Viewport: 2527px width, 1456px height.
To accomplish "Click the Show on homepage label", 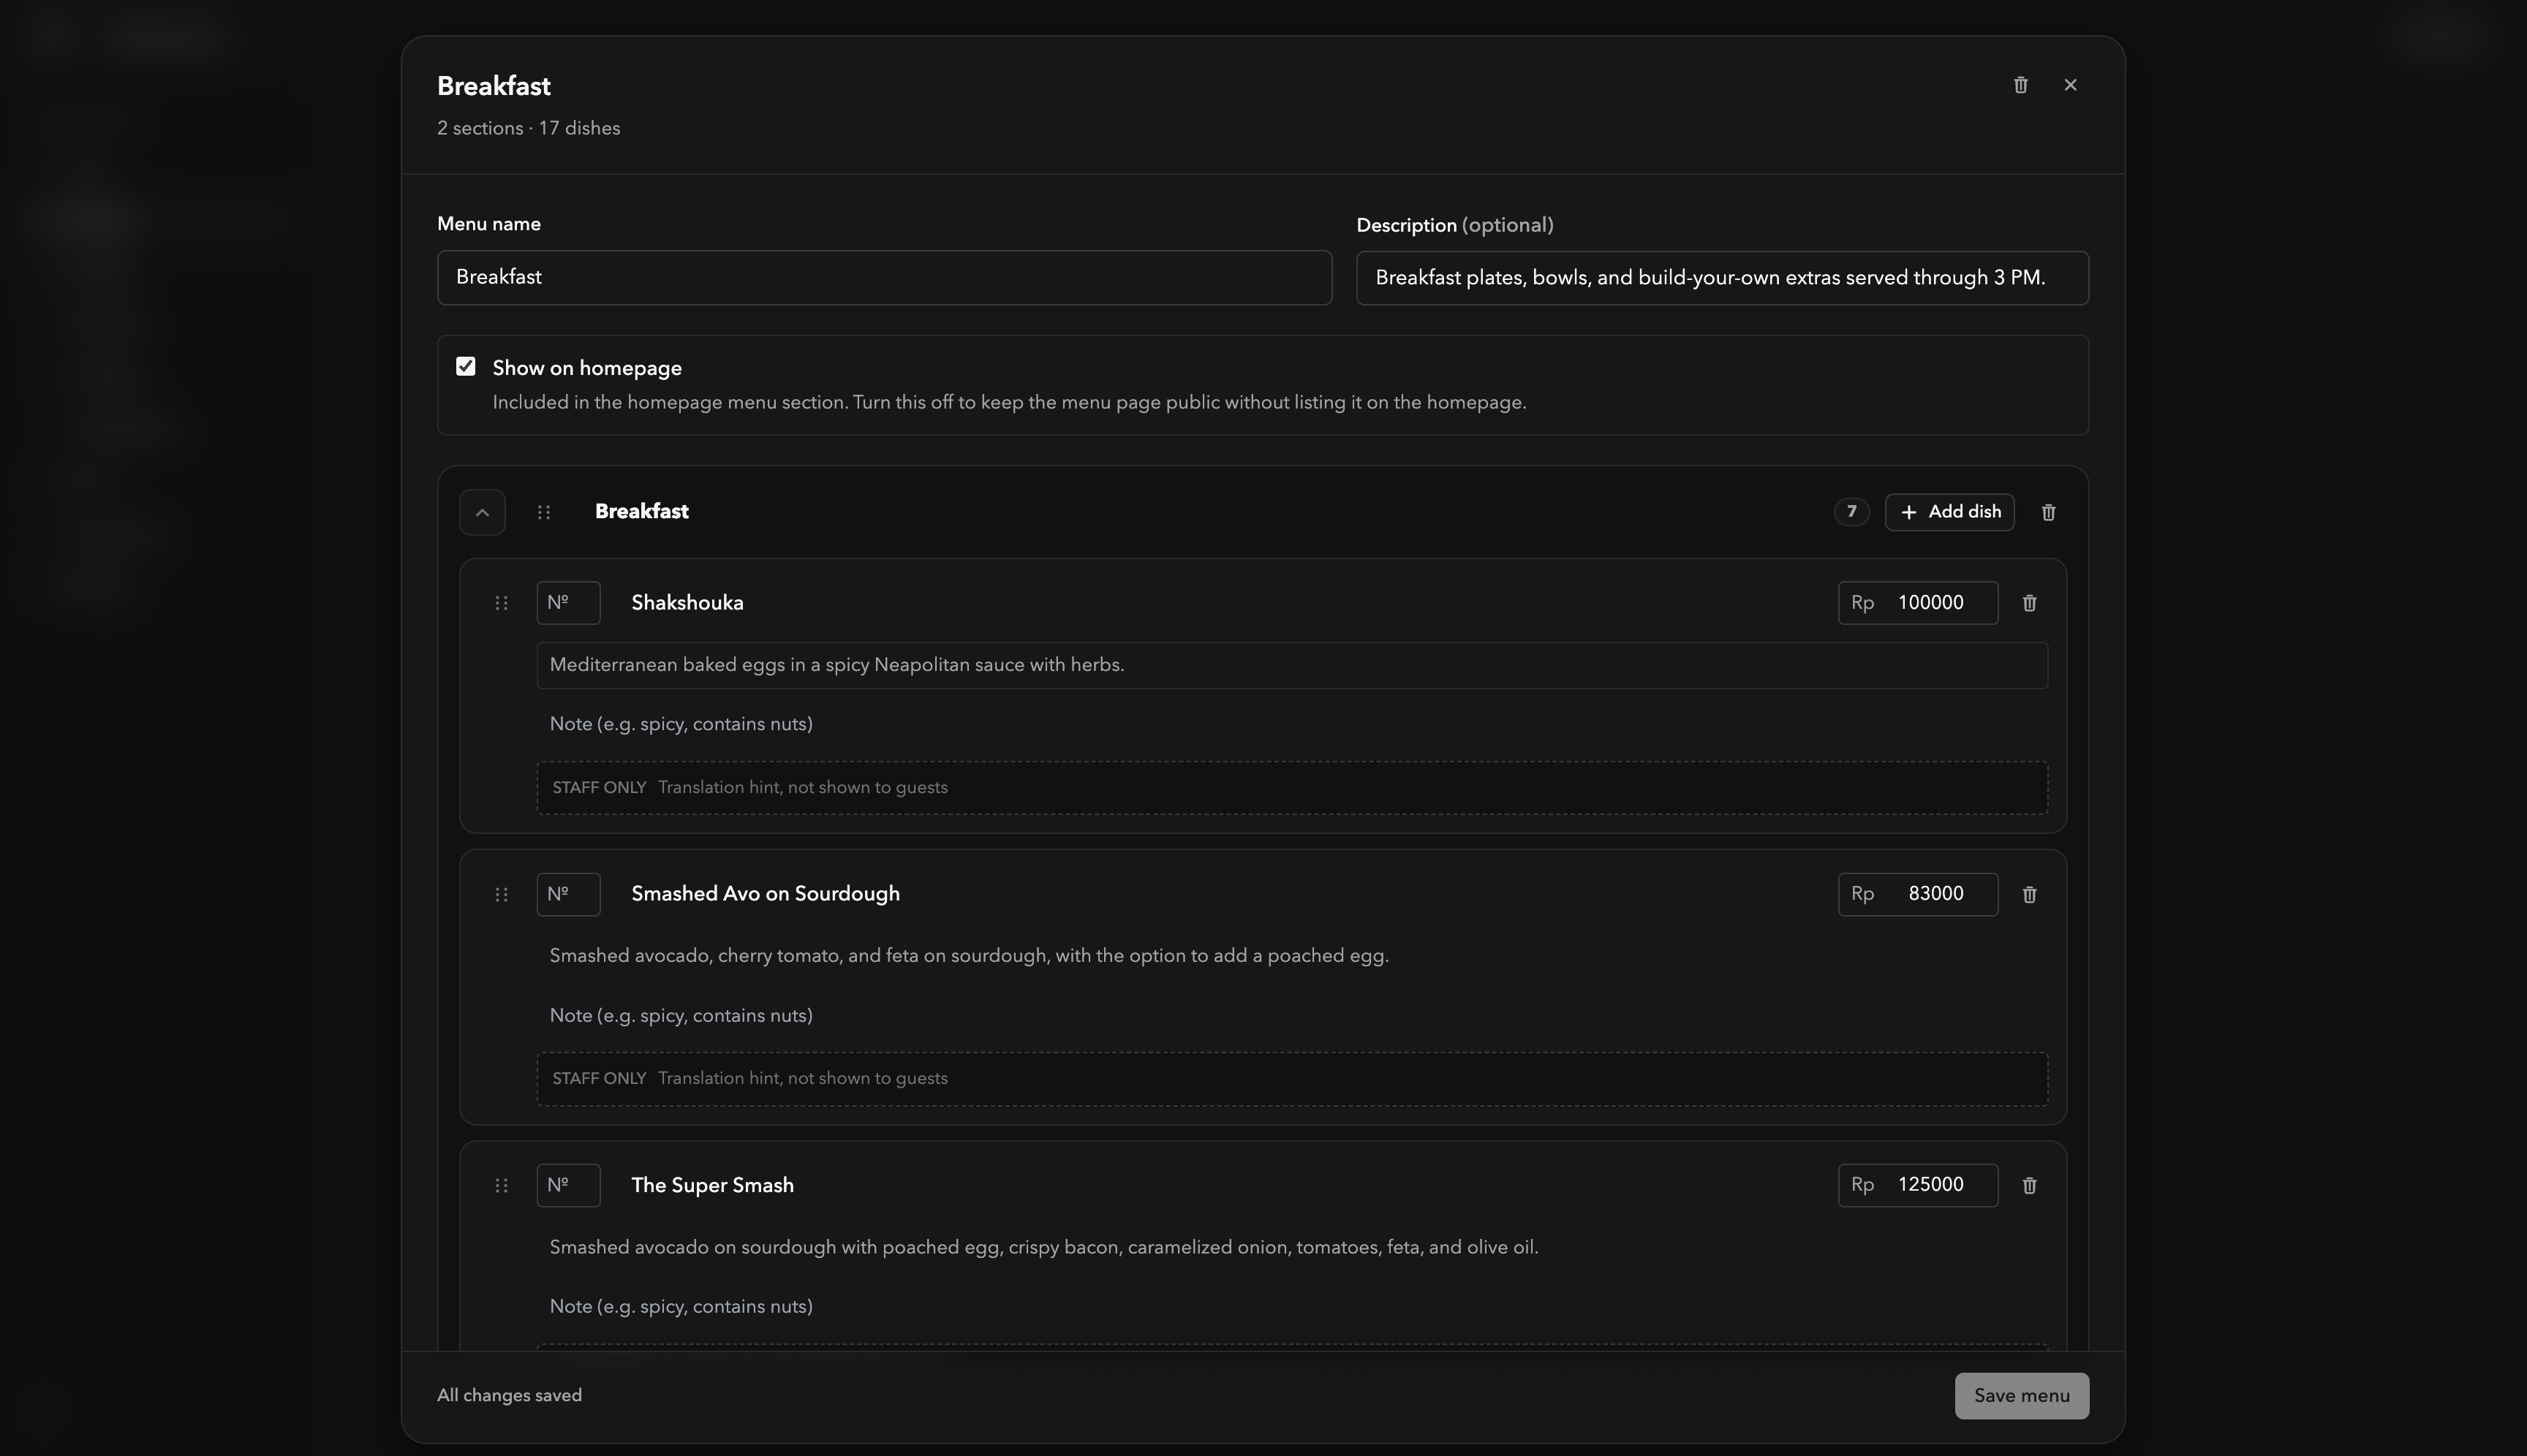I will 587,368.
